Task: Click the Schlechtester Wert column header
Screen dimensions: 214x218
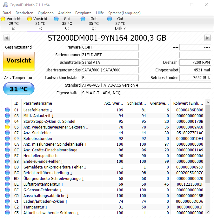Action: pos(137,103)
